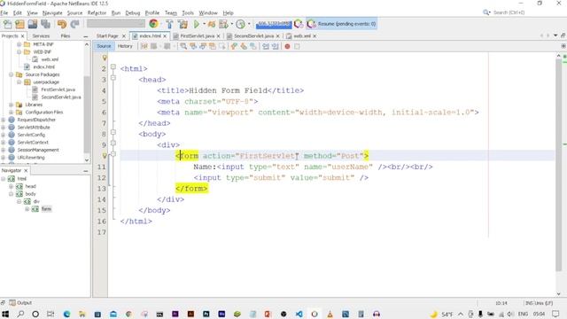567x319 pixels.
Task: Click the Profile Project icon
Action: click(223, 24)
